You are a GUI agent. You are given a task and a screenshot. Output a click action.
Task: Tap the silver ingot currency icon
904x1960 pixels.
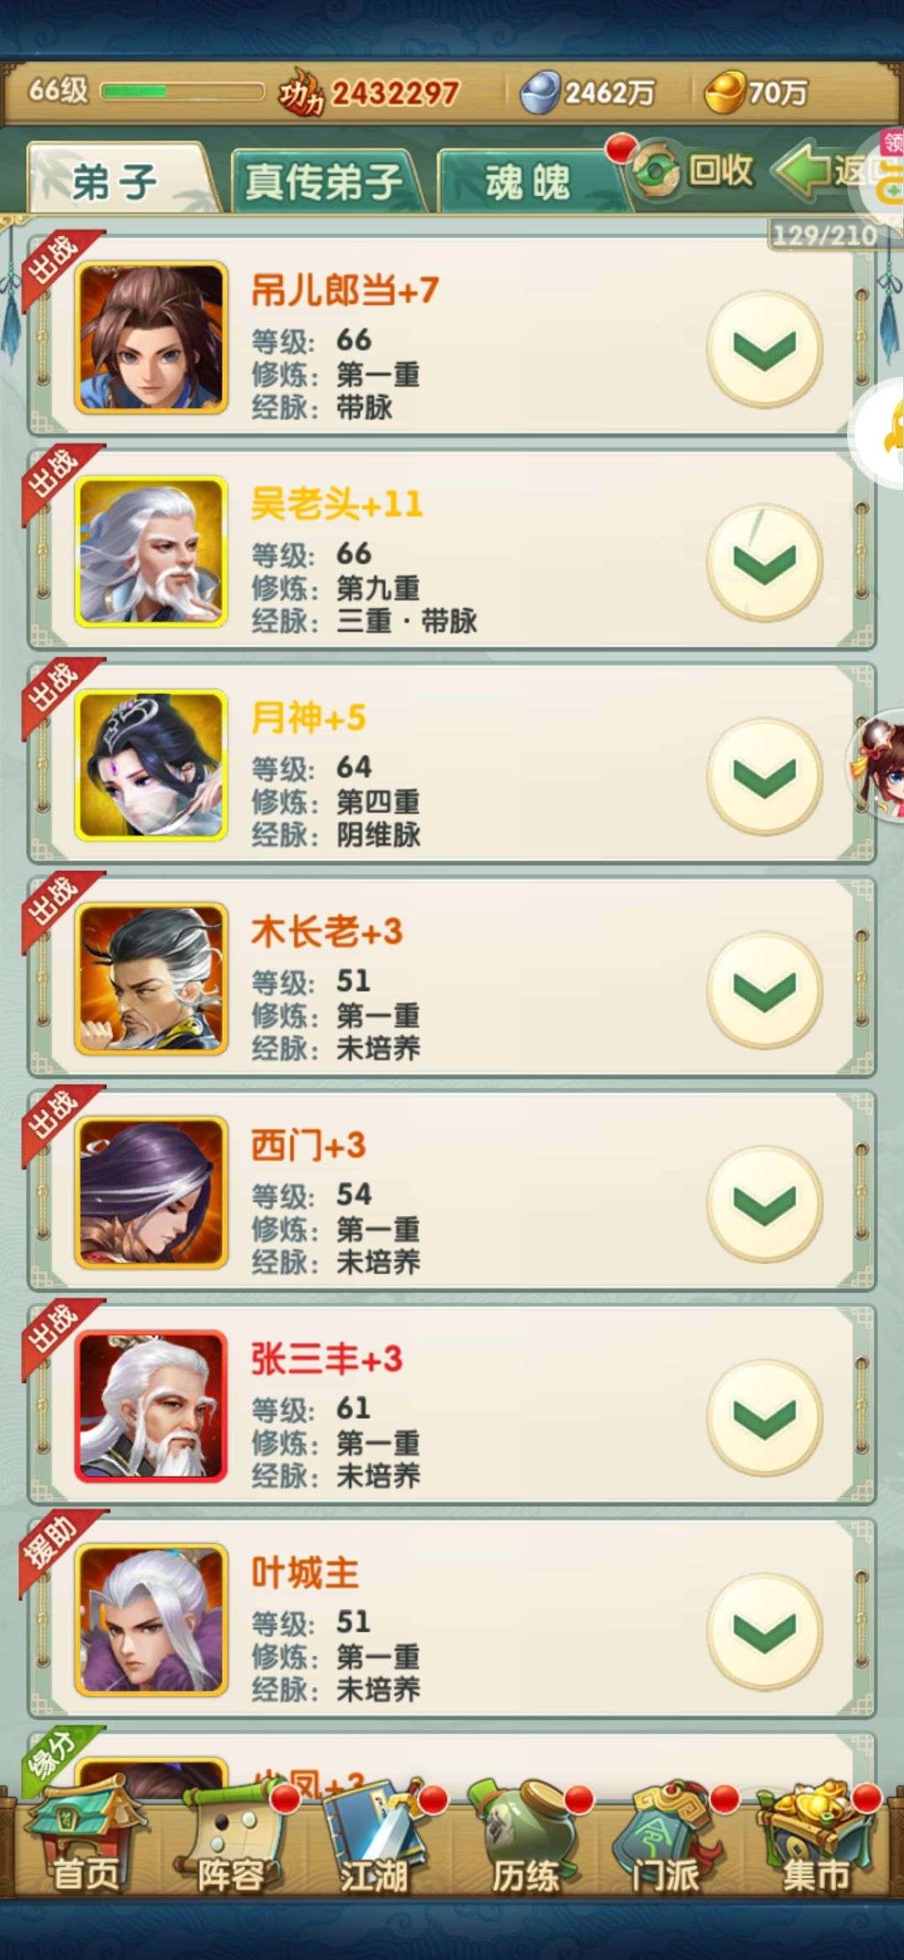tap(541, 91)
